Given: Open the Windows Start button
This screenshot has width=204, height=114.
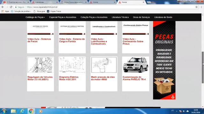Looking at the screenshot, I should (4, 111).
